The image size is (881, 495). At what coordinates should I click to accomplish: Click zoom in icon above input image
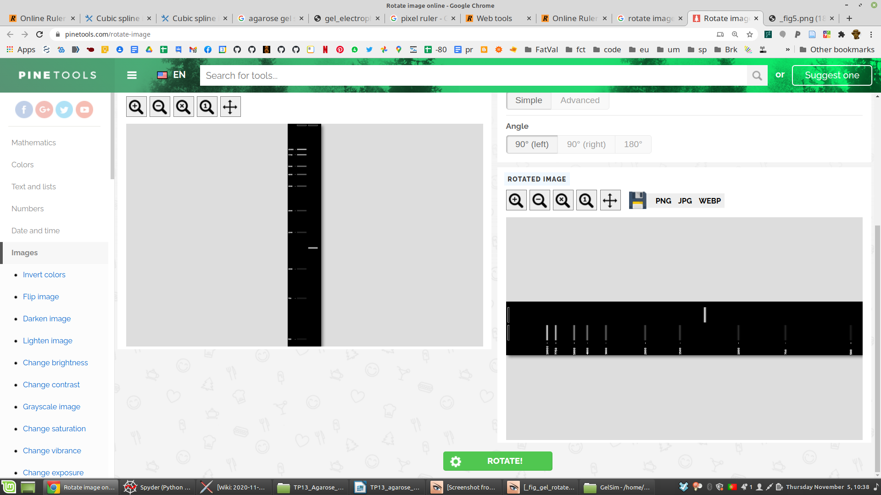tap(136, 107)
